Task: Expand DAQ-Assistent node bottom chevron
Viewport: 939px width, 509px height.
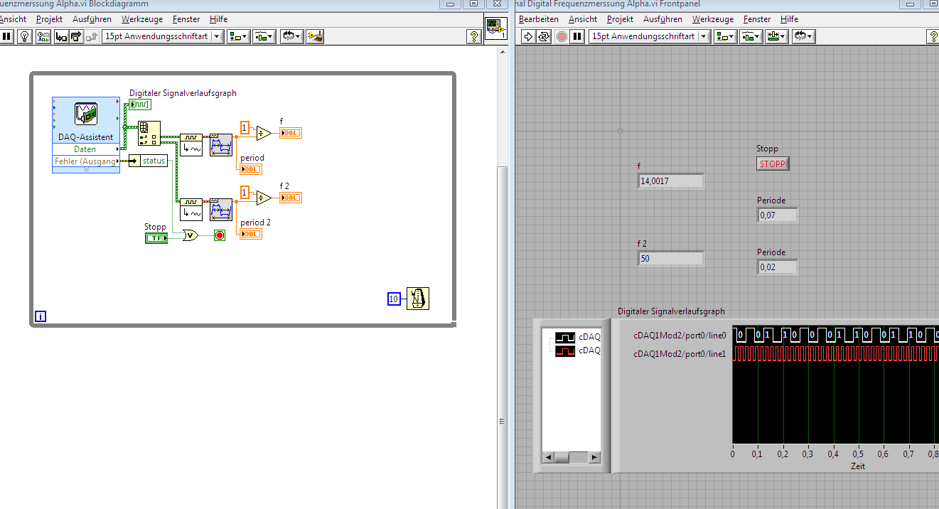Action: click(x=86, y=170)
